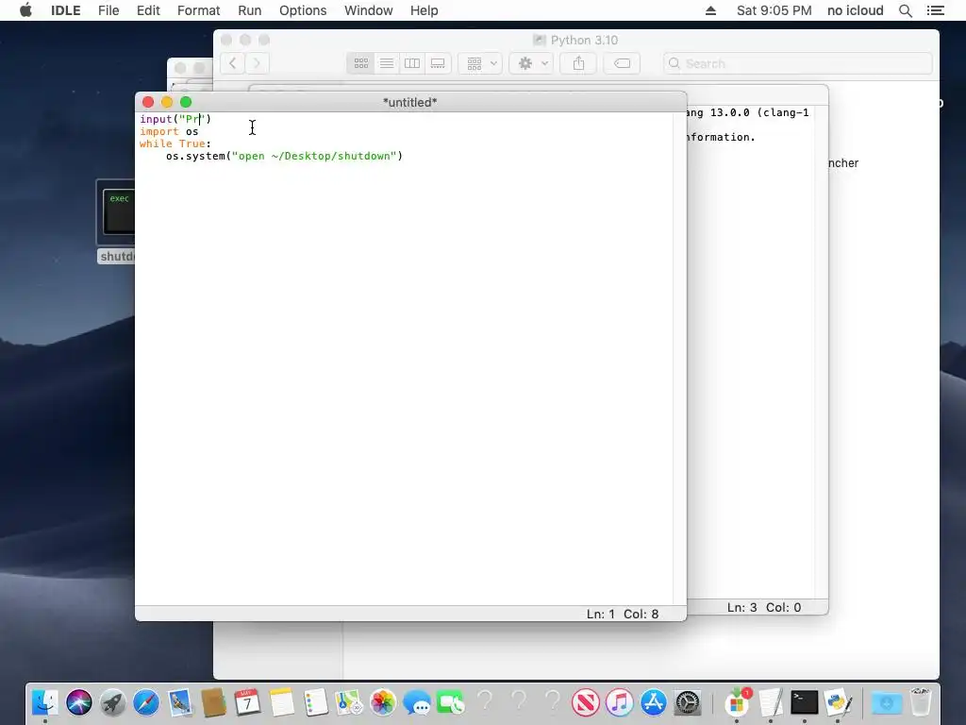The height and width of the screenshot is (725, 966).
Task: Open the File menu
Action: pos(108,10)
